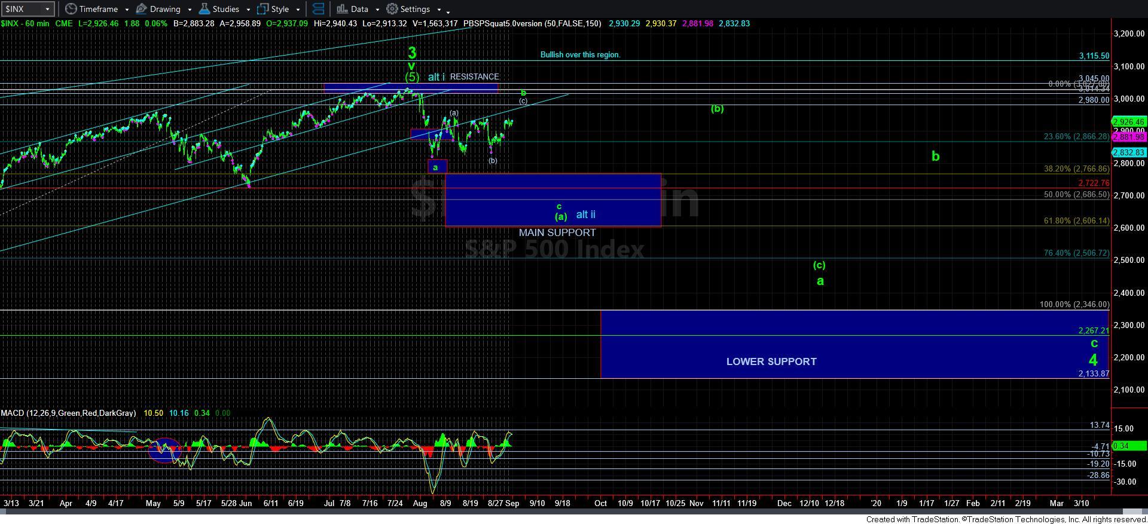Expand the Studies dropdown arrow
The height and width of the screenshot is (524, 1148).
[248, 10]
